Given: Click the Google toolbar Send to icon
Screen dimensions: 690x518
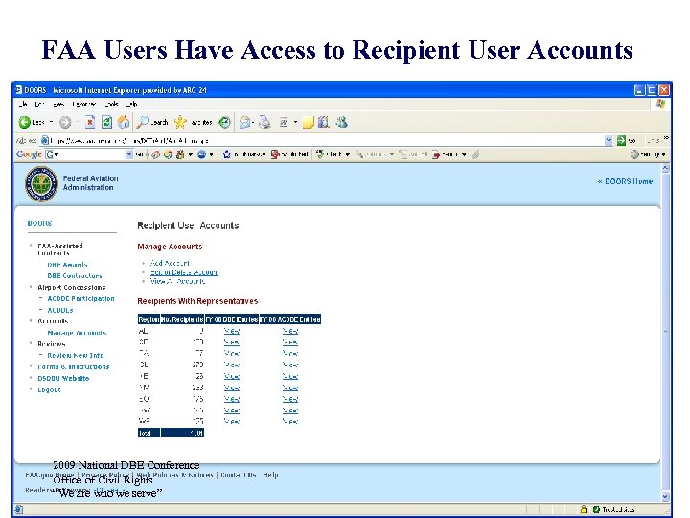Looking at the screenshot, I should (x=436, y=154).
